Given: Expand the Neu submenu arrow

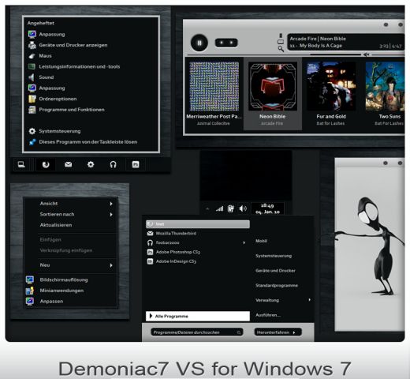Looking at the screenshot, I should point(111,265).
